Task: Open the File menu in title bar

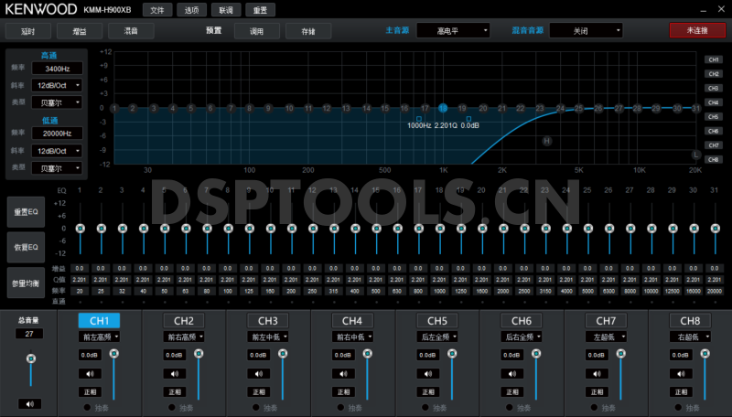Action: [x=156, y=10]
